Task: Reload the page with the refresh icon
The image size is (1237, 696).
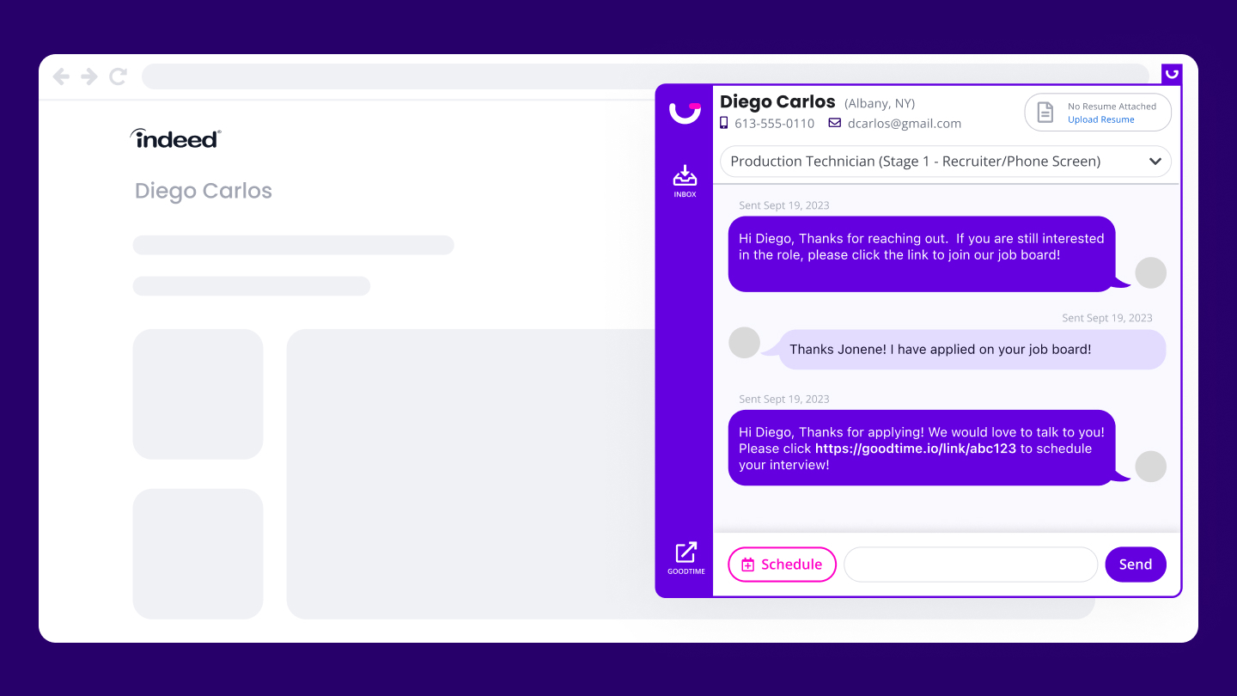Action: click(119, 76)
